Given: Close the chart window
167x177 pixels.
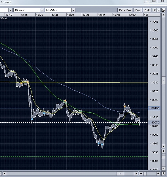Looking at the screenshot, I should [x=162, y=1].
